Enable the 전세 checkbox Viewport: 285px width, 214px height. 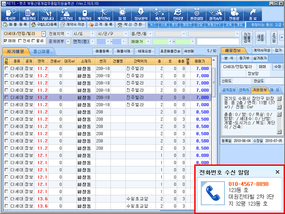pyautogui.click(x=20, y=41)
